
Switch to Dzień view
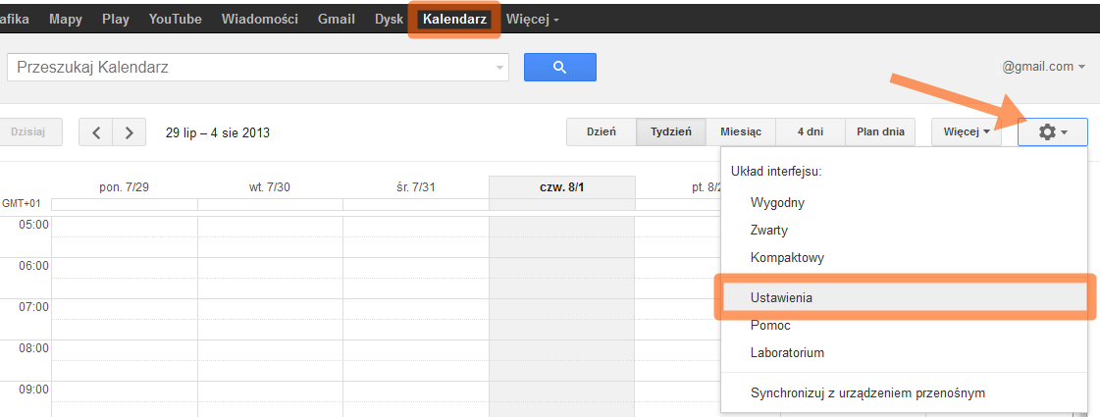pos(601,131)
